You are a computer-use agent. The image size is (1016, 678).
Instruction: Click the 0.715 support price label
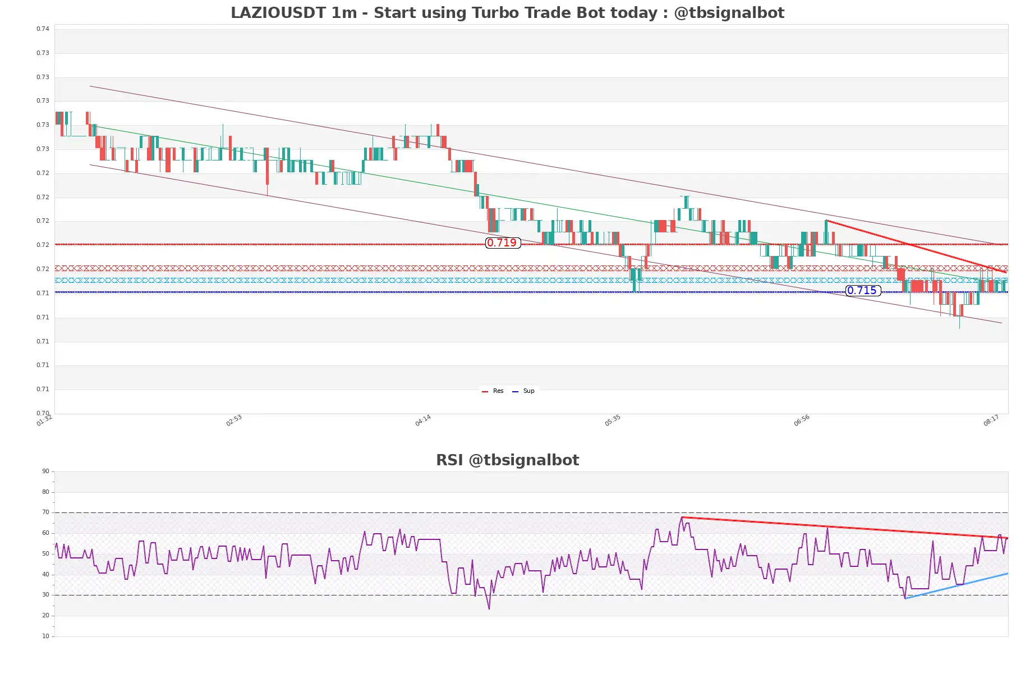click(x=863, y=291)
